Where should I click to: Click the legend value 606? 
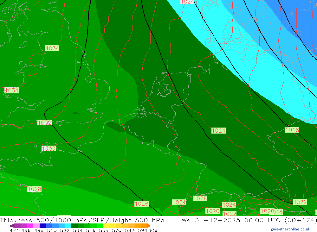(153, 230)
